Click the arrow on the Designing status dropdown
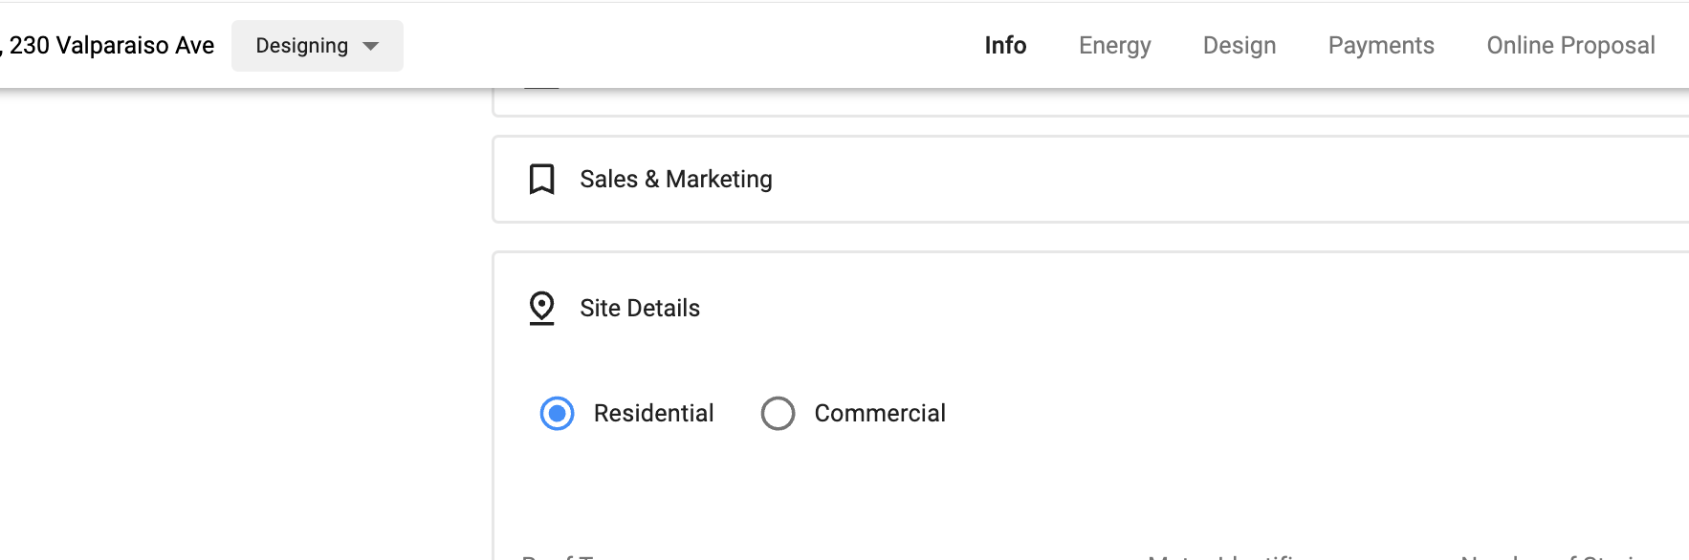This screenshot has height=560, width=1689. tap(371, 46)
